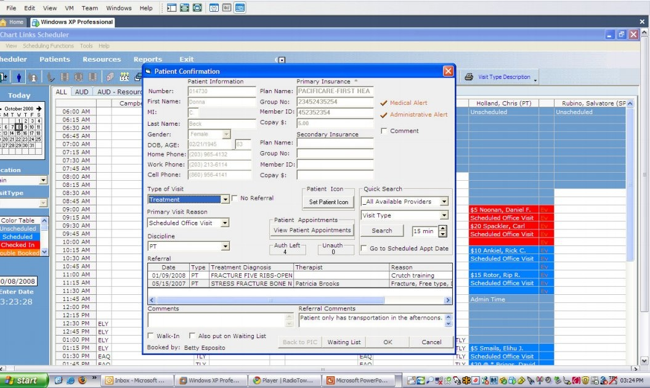650x388 pixels.
Task: Select the 01/09/2008 referral row
Action: [x=299, y=276]
